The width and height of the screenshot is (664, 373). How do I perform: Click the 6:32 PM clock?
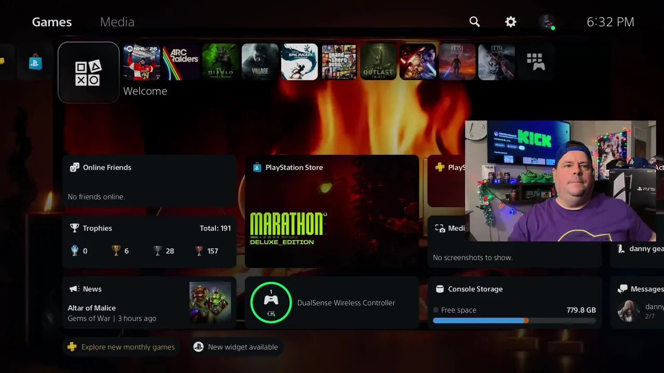pyautogui.click(x=611, y=22)
